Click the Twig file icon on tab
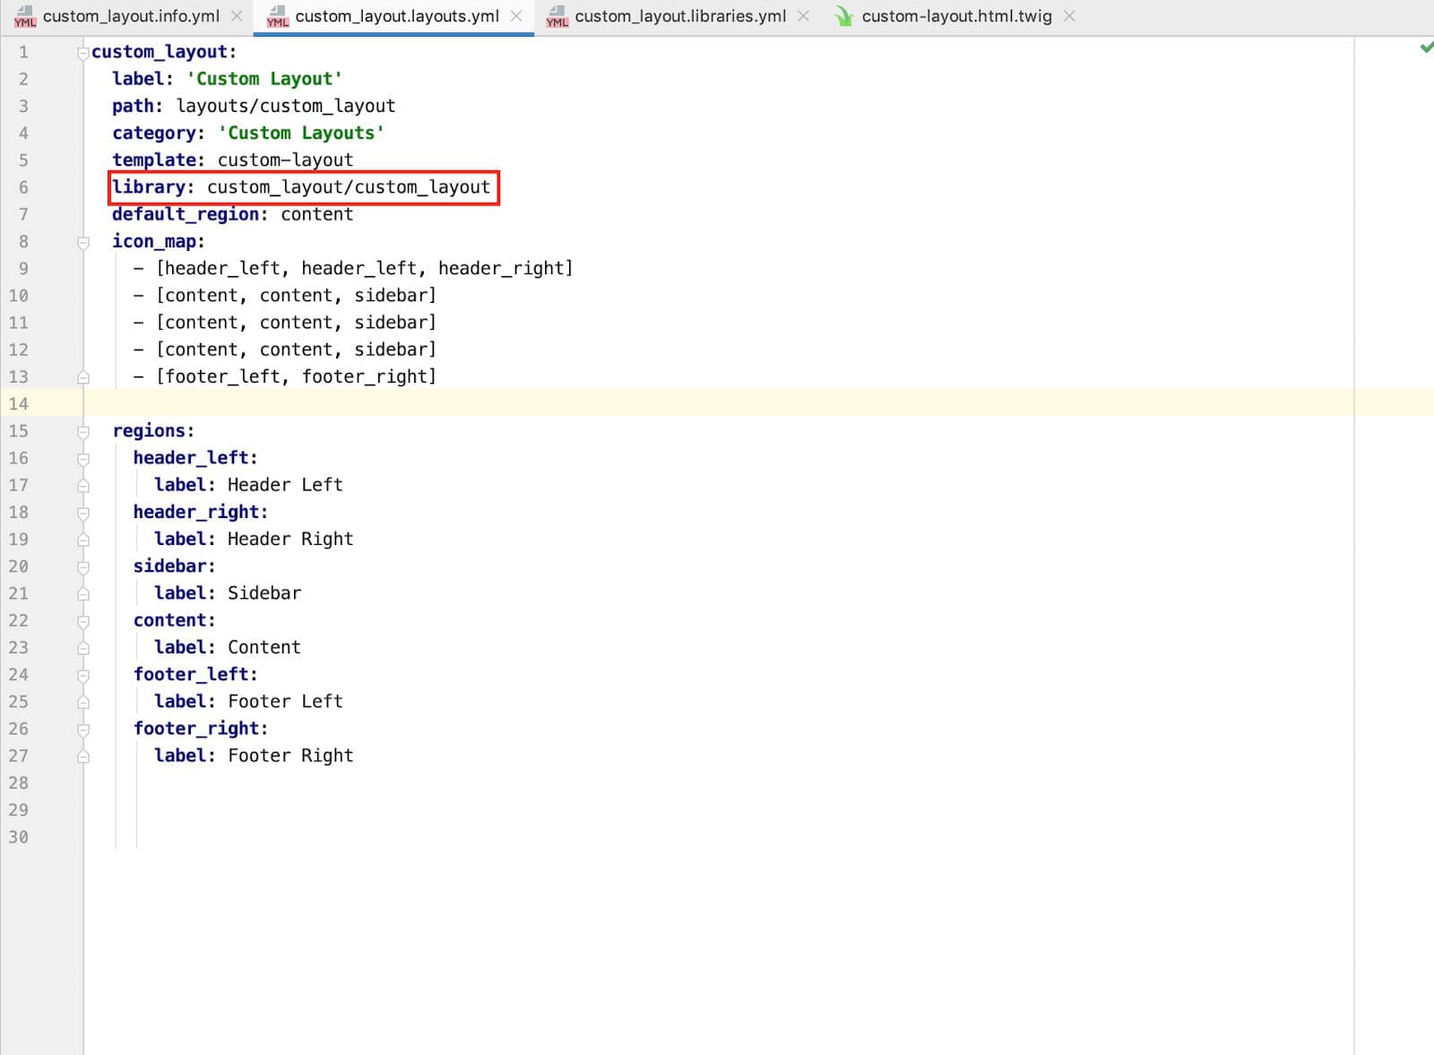 pos(843,16)
